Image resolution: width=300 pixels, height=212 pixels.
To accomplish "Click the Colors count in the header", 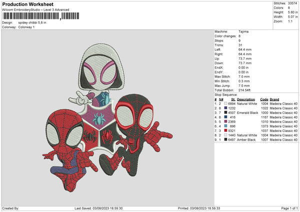I will coord(289,8).
